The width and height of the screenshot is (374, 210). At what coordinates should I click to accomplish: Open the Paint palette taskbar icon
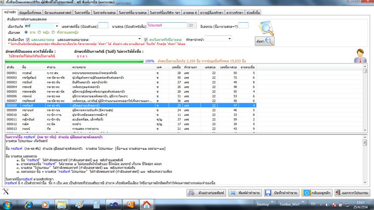79,204
